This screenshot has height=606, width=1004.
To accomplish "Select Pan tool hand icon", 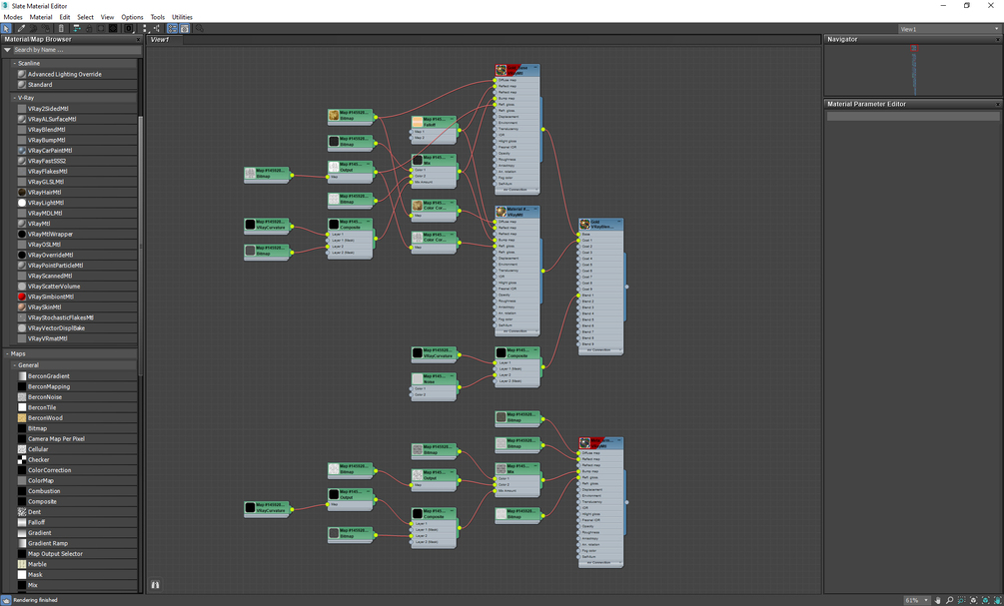I will [937, 600].
